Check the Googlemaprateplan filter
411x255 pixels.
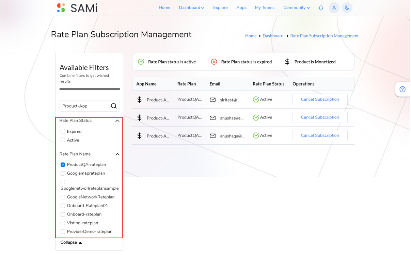click(x=63, y=173)
